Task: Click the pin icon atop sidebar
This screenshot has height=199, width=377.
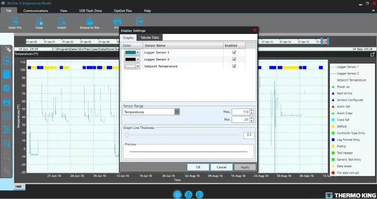Action: 8,49
